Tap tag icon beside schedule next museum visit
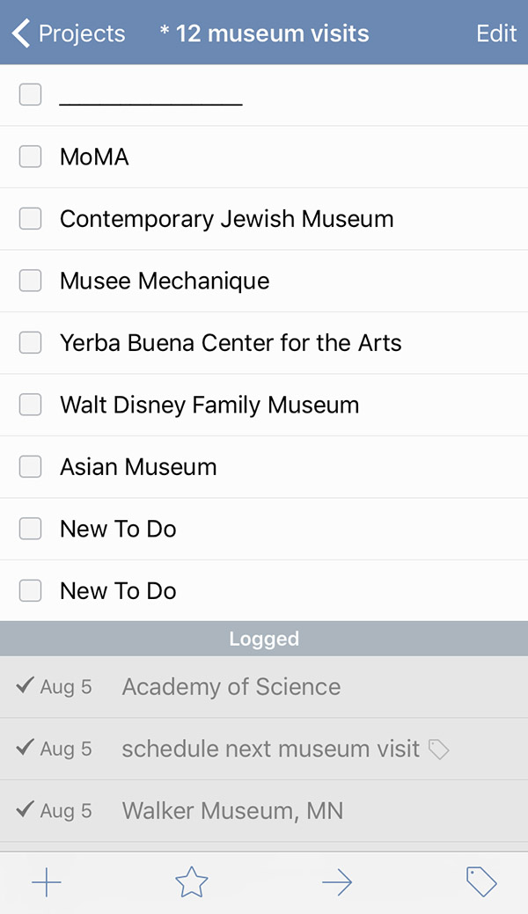The width and height of the screenshot is (528, 914). 438,749
